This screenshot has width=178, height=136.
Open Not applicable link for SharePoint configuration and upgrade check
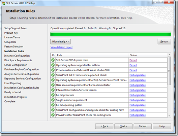(x=138, y=110)
